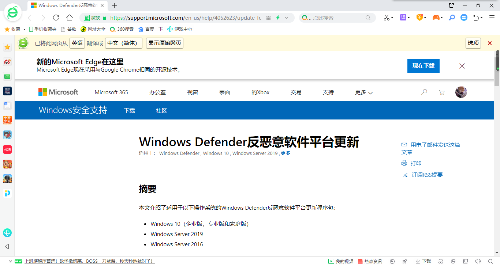
Task: Open the green mail sidebar icon
Action: (x=7, y=76)
